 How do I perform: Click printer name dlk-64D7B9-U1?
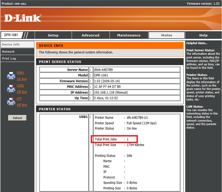[x=137, y=117]
